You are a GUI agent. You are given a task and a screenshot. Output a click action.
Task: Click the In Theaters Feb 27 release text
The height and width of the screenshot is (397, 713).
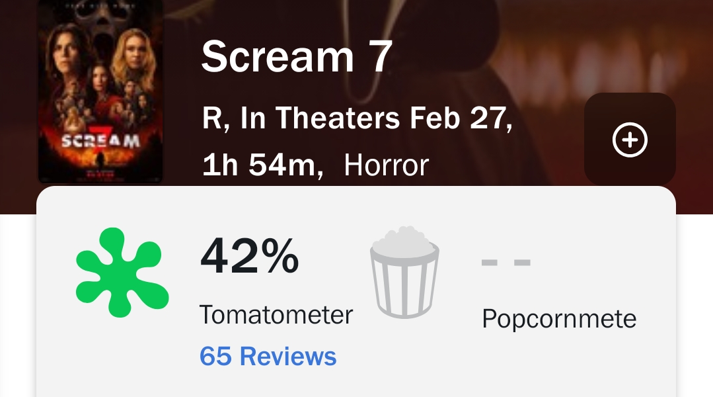click(x=376, y=119)
